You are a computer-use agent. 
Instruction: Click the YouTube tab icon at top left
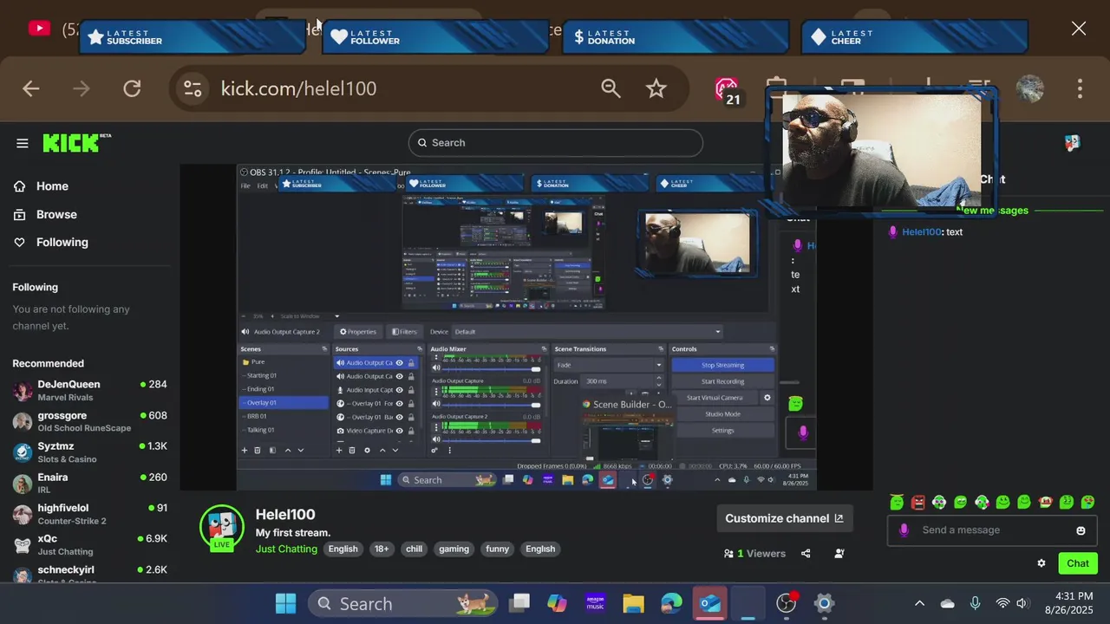coord(38,29)
